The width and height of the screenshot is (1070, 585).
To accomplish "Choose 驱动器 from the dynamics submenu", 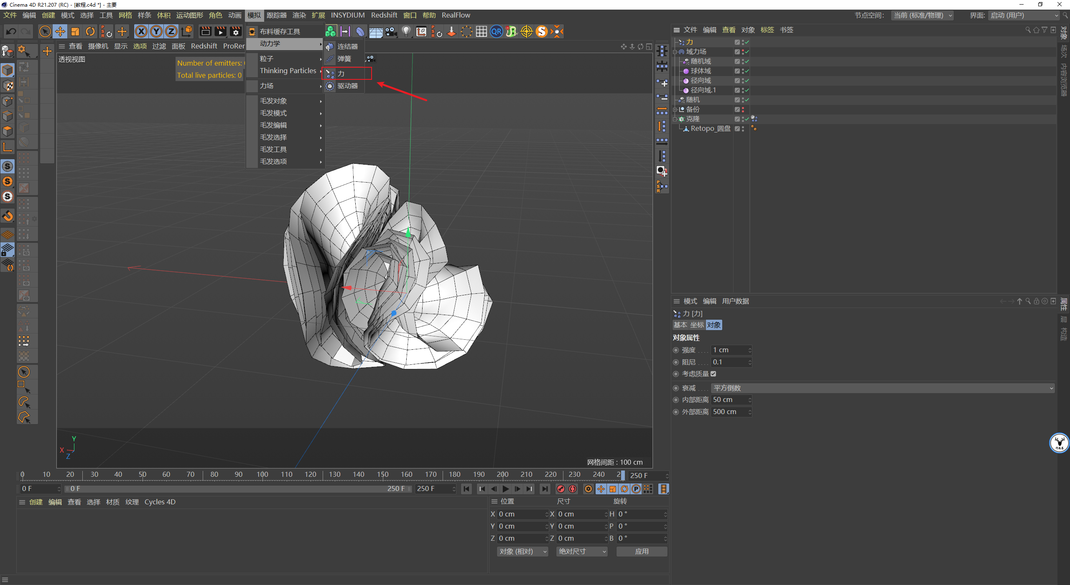I will [x=347, y=86].
